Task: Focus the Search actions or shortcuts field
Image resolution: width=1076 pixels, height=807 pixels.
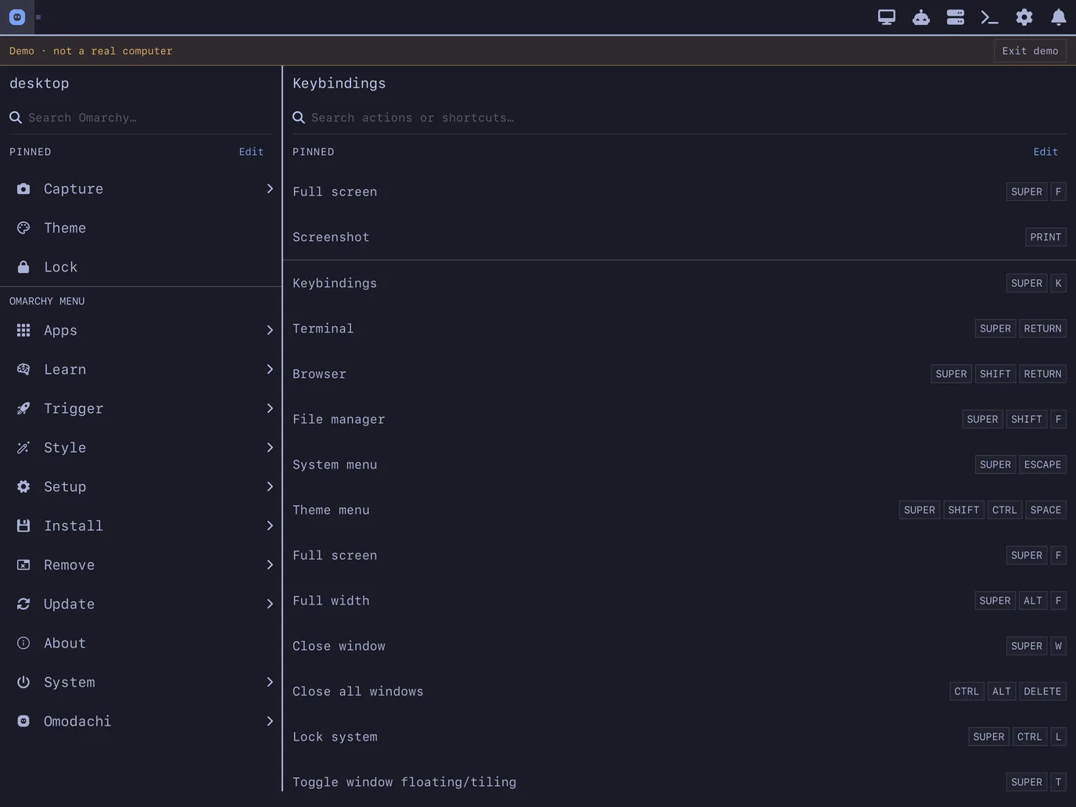Action: tap(680, 117)
